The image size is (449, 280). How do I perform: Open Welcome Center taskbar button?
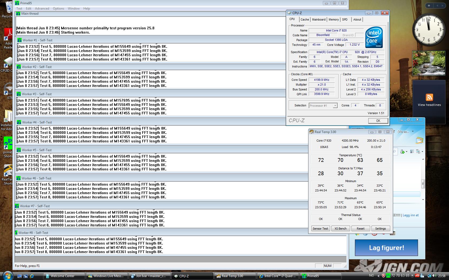tap(64, 276)
